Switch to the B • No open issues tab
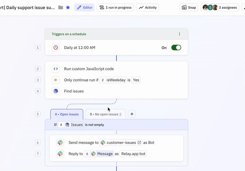This screenshot has width=245, height=171. 105,114
